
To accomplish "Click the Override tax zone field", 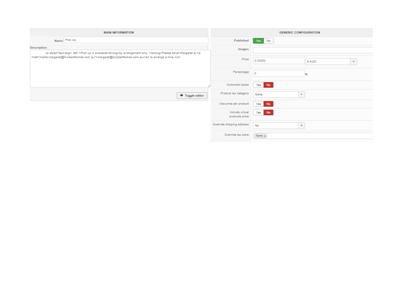I will click(313, 136).
